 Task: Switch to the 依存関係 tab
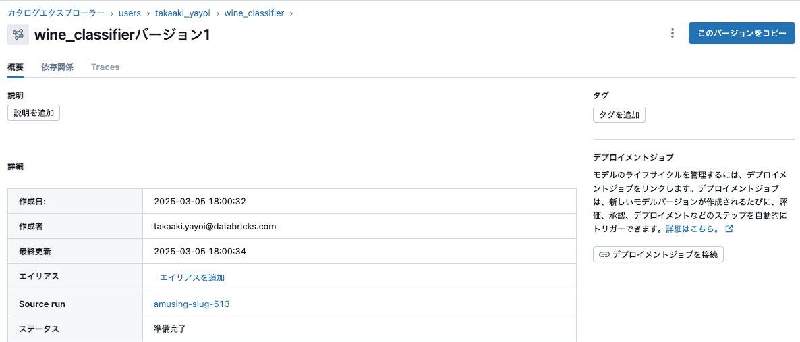click(57, 67)
